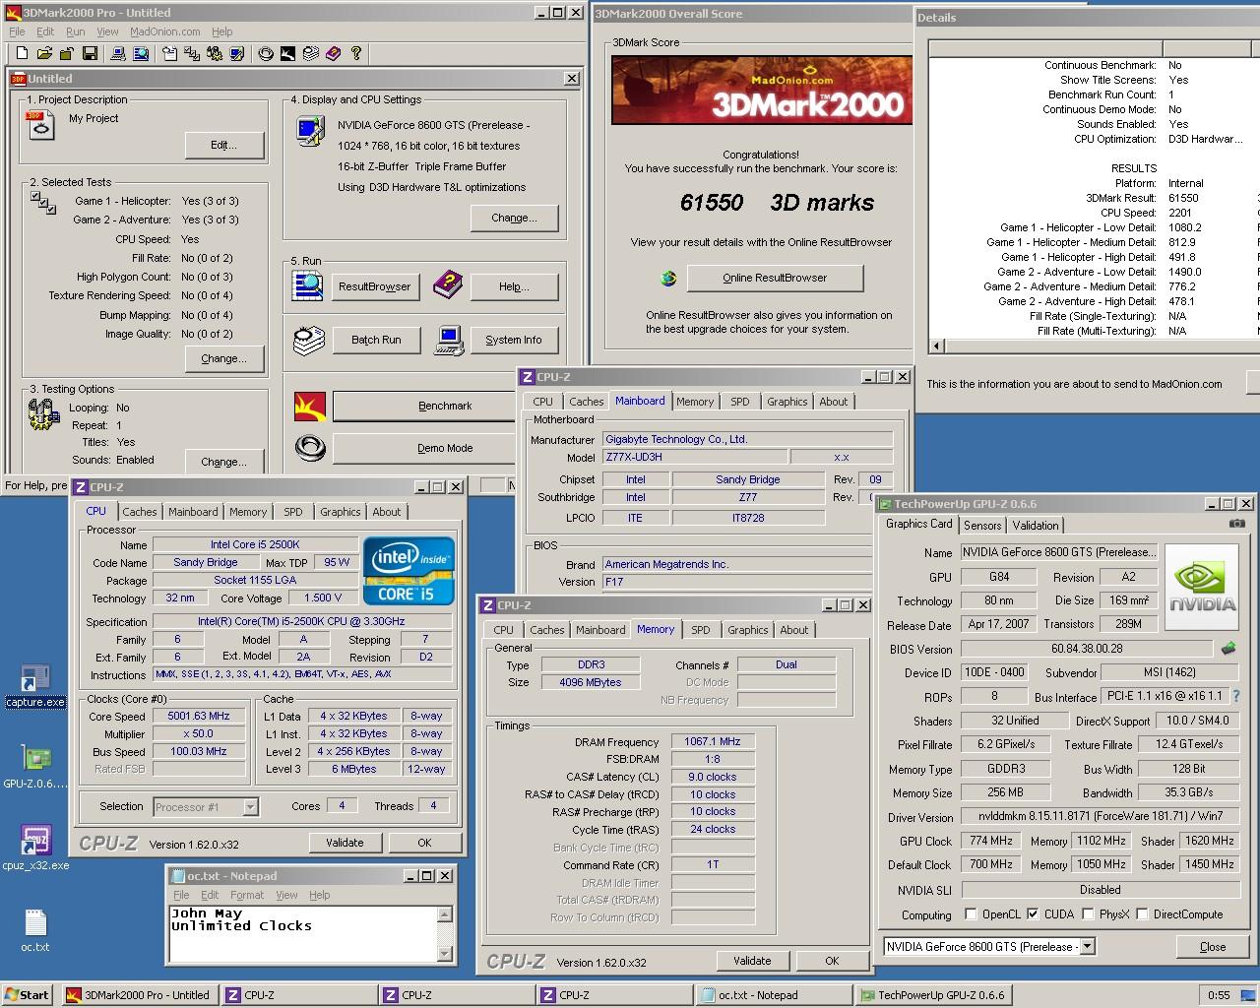The image size is (1260, 1008).
Task: Open the Format menu in Notepad
Action: click(x=247, y=895)
